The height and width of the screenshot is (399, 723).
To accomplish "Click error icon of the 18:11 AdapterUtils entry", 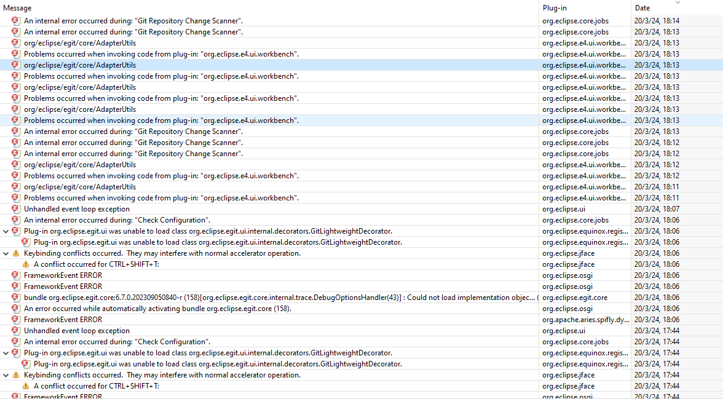I will pyautogui.click(x=16, y=187).
